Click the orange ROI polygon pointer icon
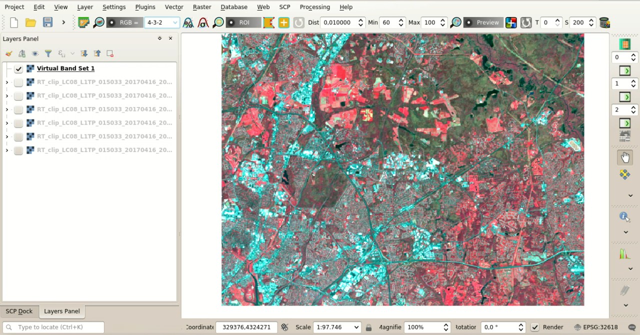The image size is (640, 335). click(268, 22)
